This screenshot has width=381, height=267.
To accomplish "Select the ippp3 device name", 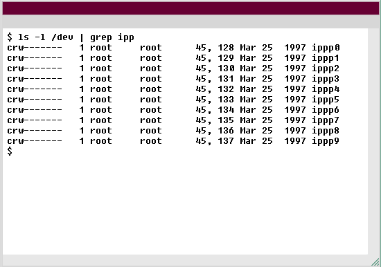I will pos(326,79).
